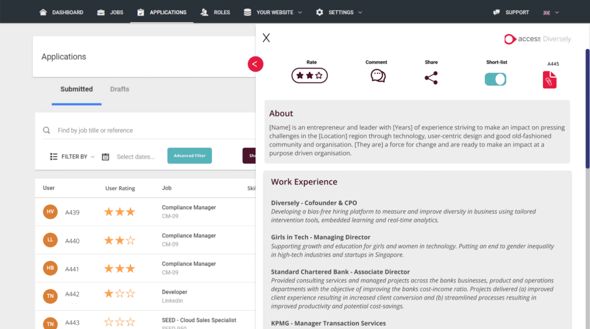Viewport: 590px width, 329px height.
Task: Expand the Filter By dropdown
Action: [72, 156]
